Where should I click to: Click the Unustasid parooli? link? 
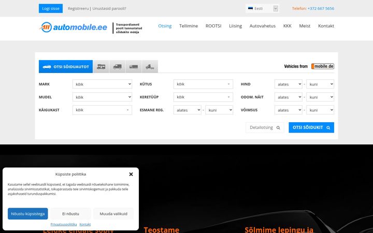(109, 9)
